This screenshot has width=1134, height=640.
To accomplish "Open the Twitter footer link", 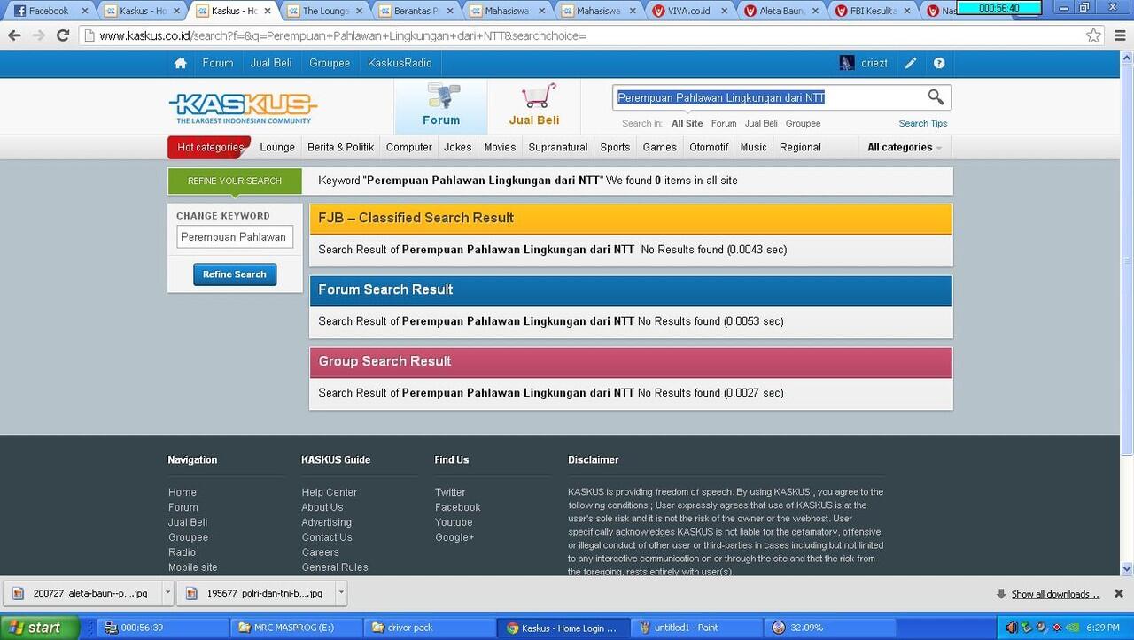I will click(450, 492).
